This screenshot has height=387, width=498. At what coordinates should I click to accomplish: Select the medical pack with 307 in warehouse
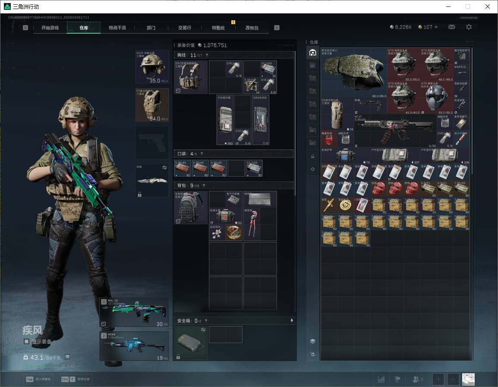(395, 155)
